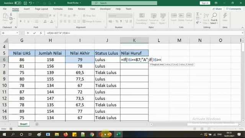The image size is (245, 138).
Task: Save the workbook with the disk icon
Action: [25, 3]
